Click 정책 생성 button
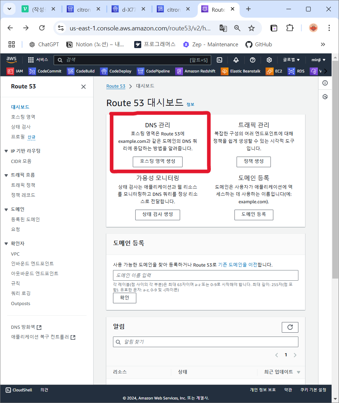This screenshot has height=403, width=339. tap(254, 162)
